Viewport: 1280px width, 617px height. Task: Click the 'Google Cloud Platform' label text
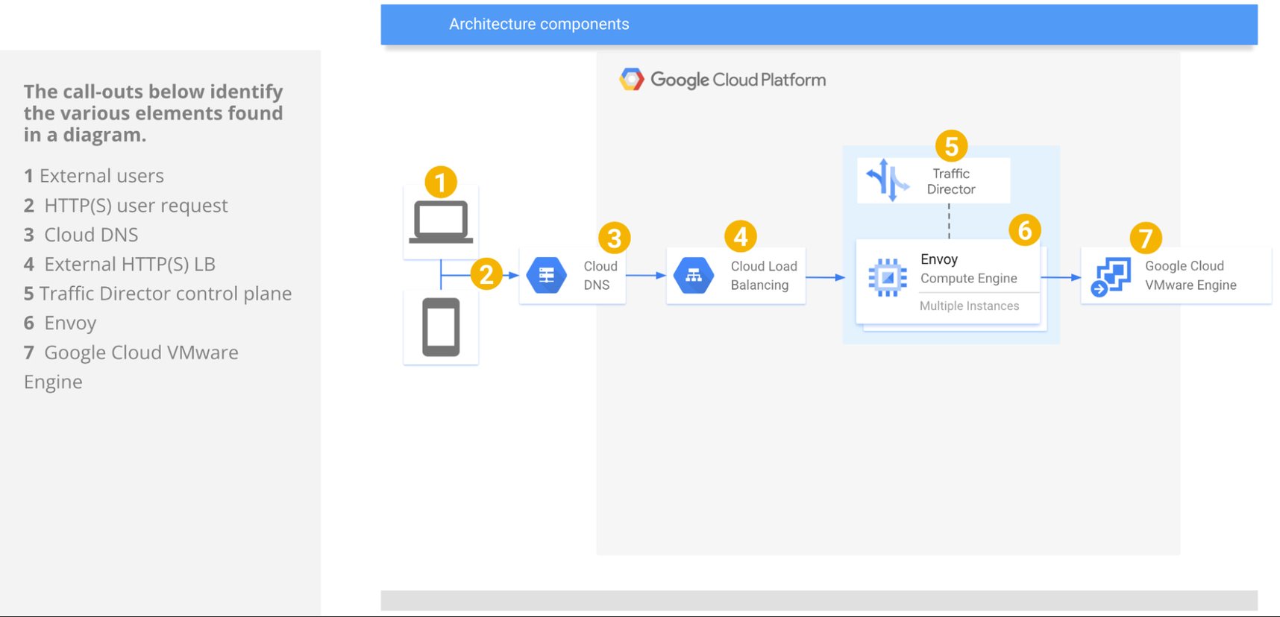pyautogui.click(x=738, y=80)
